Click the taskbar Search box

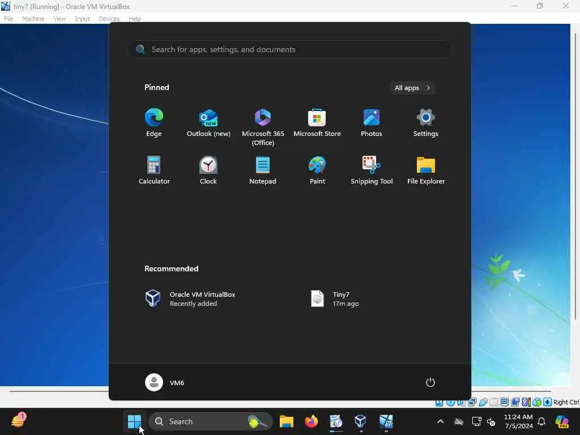click(211, 421)
